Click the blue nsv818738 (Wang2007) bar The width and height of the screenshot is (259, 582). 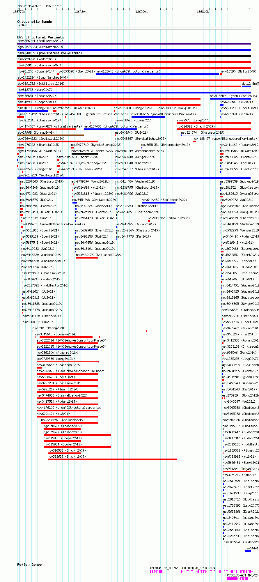click(x=134, y=93)
